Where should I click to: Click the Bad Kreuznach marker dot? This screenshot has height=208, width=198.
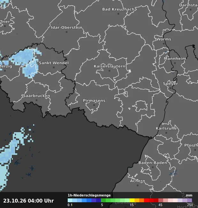click(118, 14)
